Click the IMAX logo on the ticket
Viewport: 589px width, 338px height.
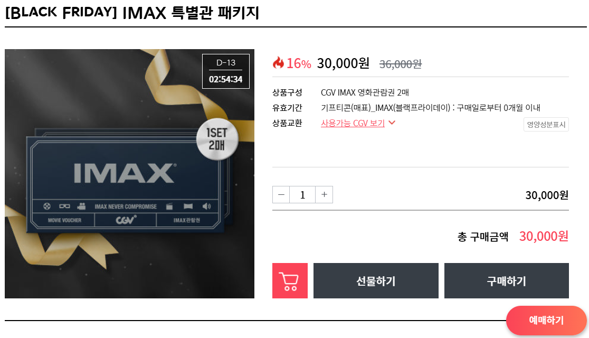pyautogui.click(x=125, y=173)
